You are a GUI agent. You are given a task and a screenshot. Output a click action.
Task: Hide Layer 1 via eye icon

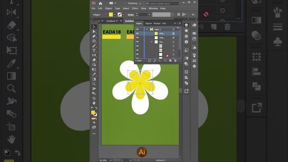coord(137,29)
